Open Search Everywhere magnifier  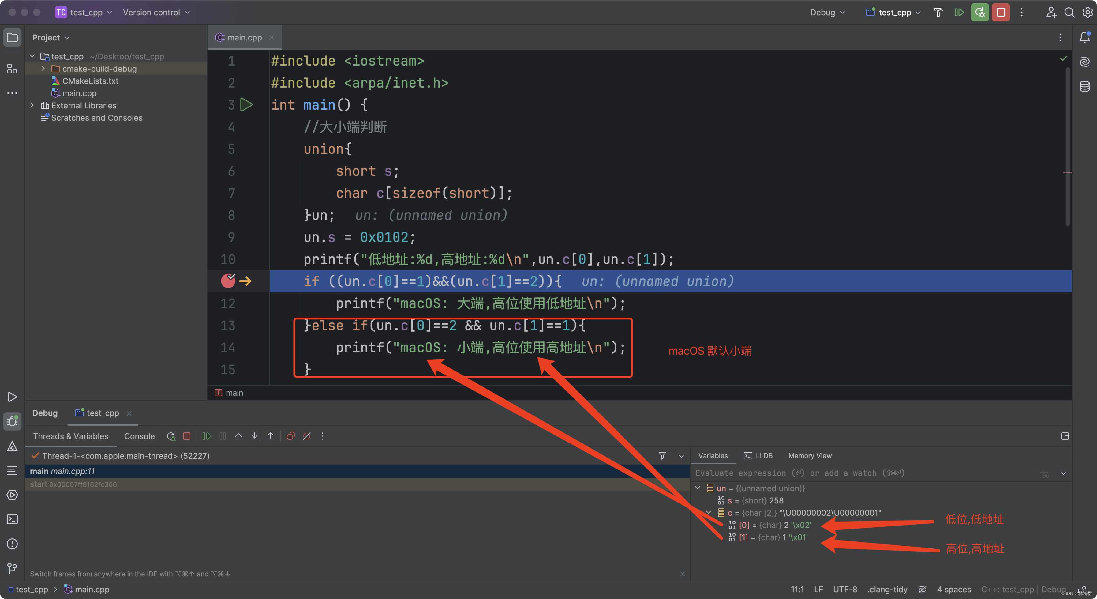(1069, 12)
